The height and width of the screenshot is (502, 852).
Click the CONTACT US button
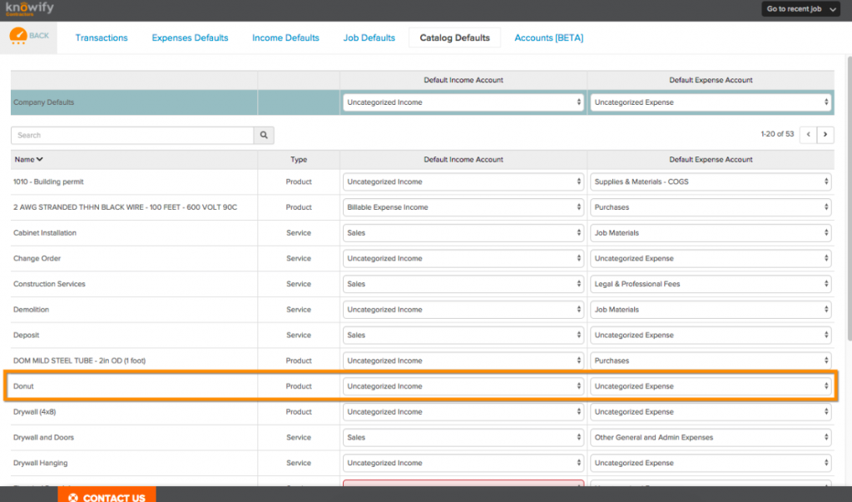tap(106, 496)
